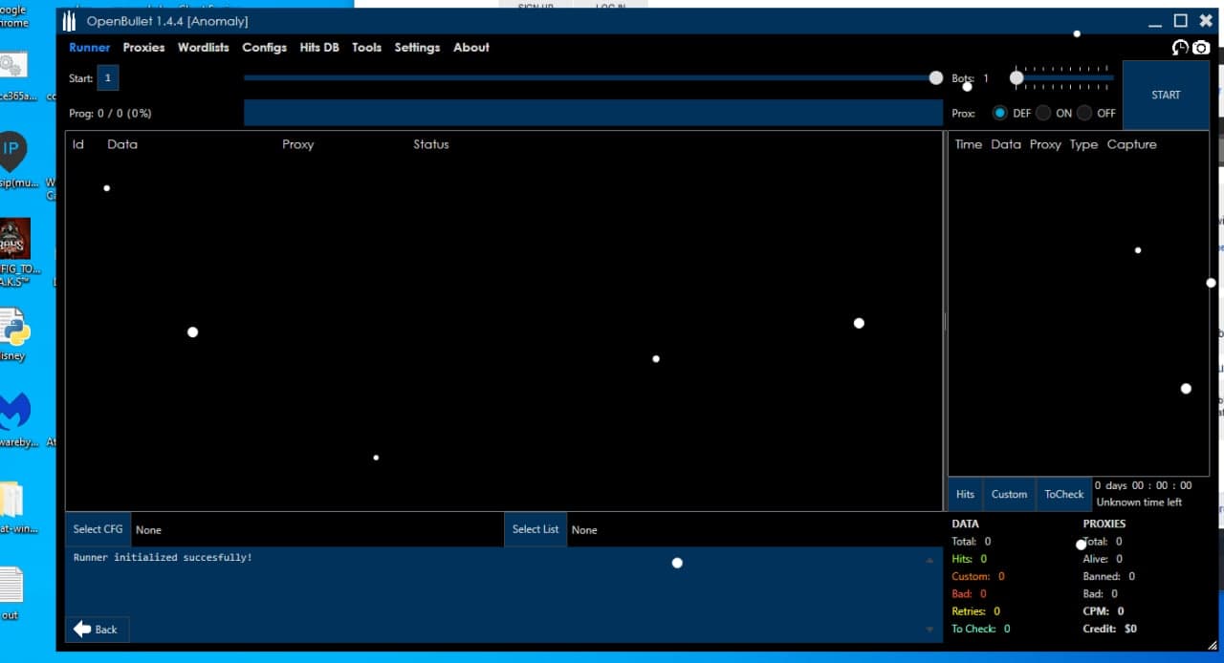Click the orange 'Custom: 0' stat

(x=978, y=576)
